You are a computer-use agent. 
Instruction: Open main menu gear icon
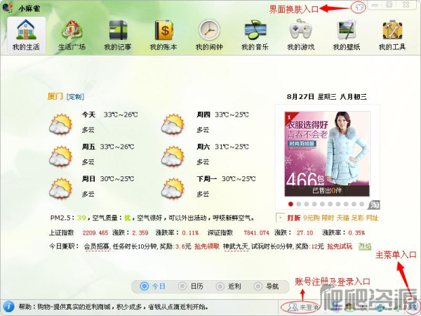click(x=415, y=306)
